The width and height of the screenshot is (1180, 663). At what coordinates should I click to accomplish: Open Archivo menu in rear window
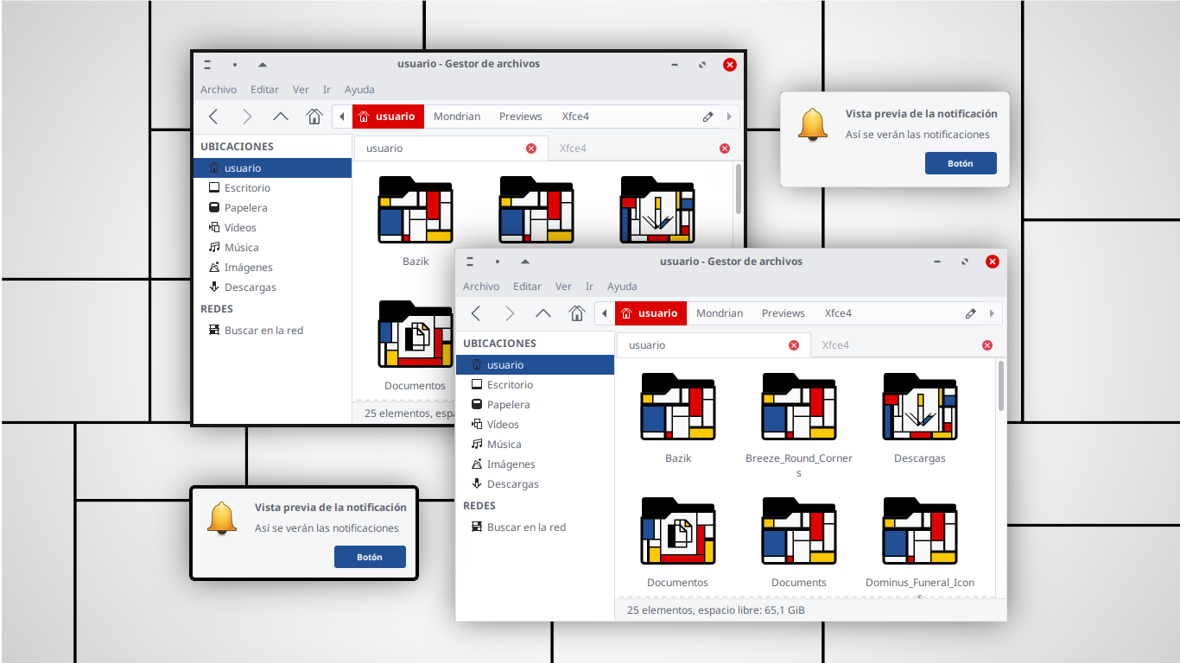click(219, 90)
